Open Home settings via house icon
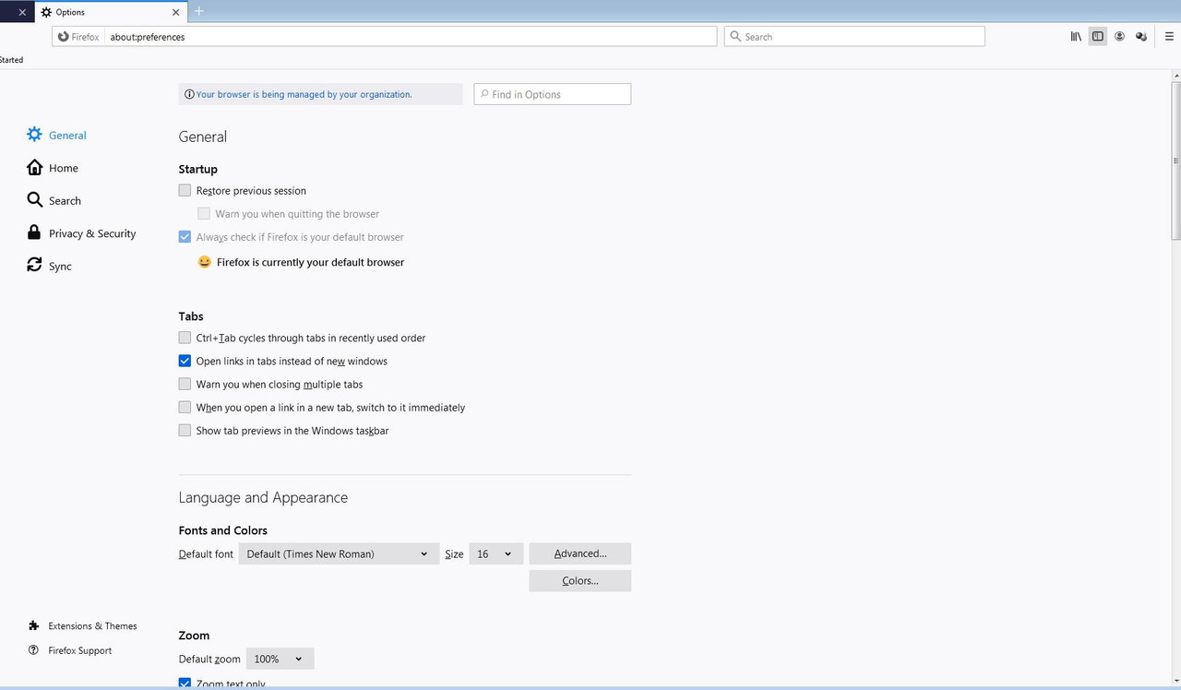The height and width of the screenshot is (690, 1181). click(x=33, y=167)
